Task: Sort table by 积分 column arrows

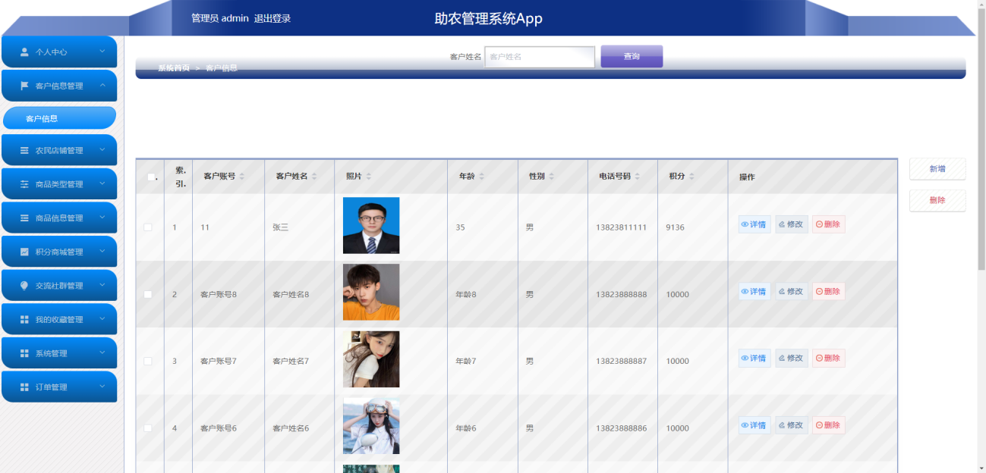Action: (691, 177)
